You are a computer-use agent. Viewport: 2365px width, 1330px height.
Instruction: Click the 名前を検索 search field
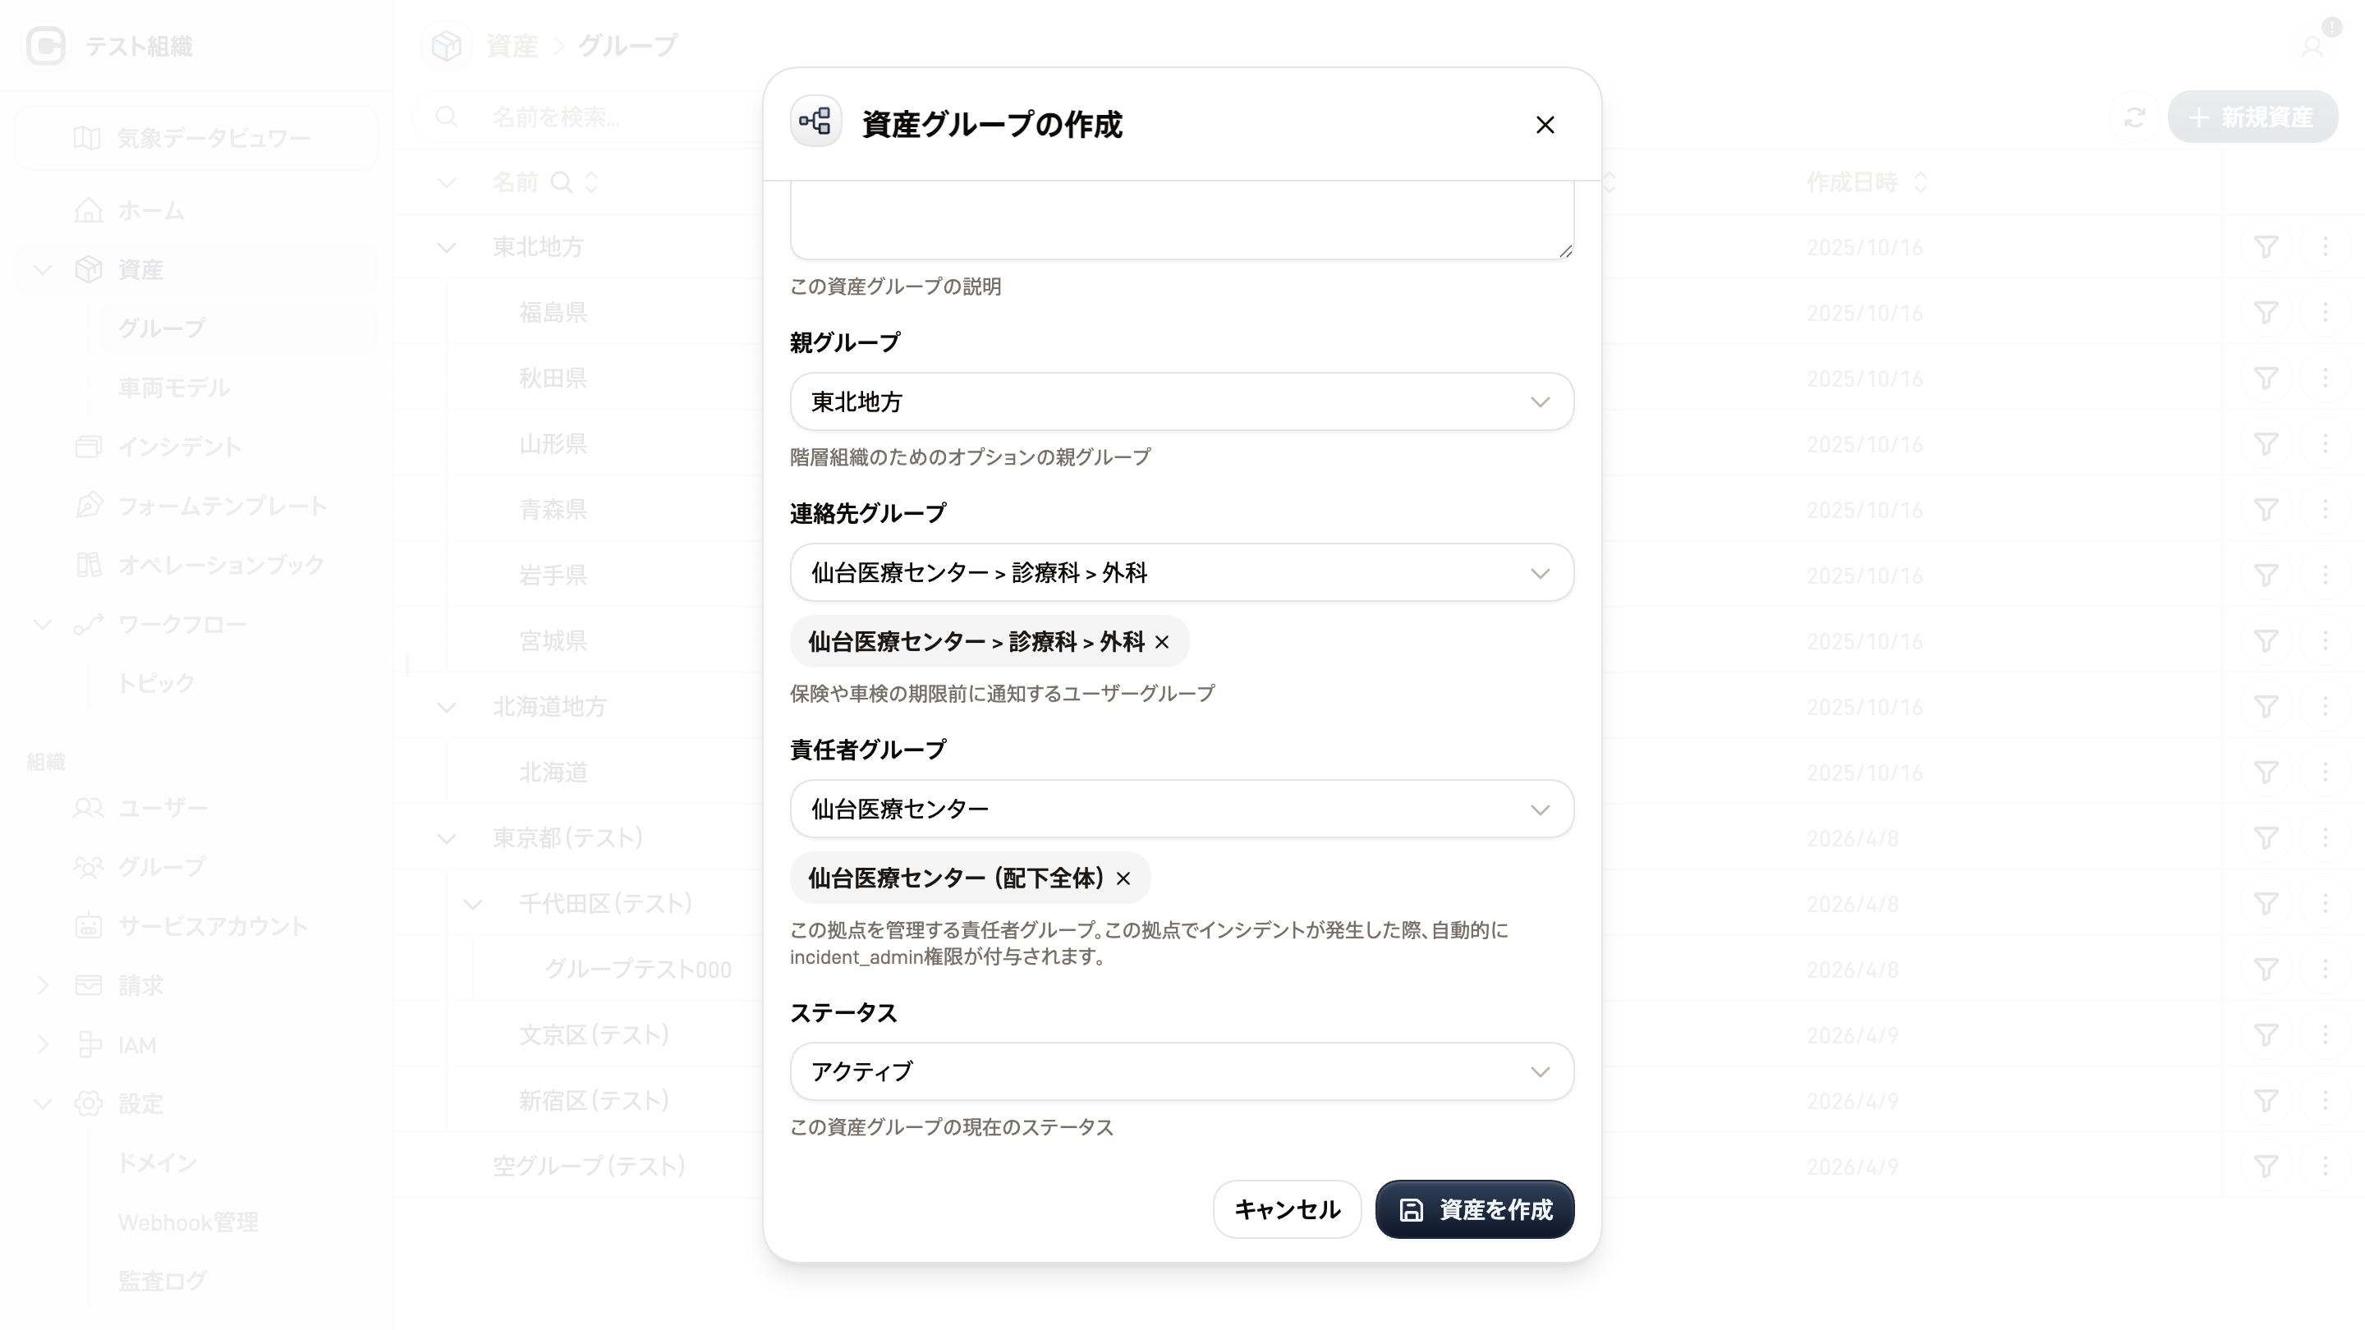(588, 117)
